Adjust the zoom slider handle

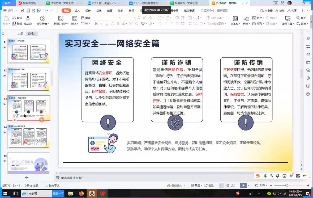coord(286,186)
